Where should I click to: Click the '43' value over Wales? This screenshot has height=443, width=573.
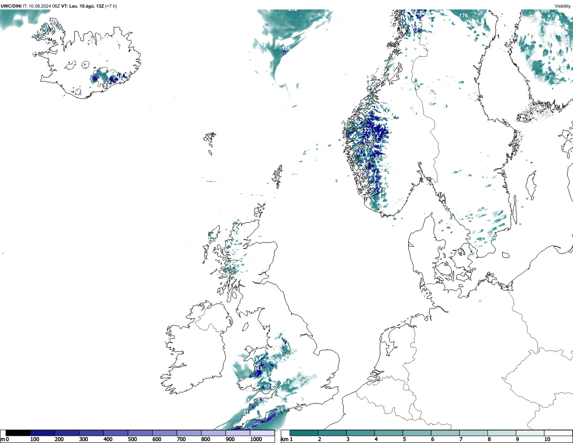[x=259, y=368]
